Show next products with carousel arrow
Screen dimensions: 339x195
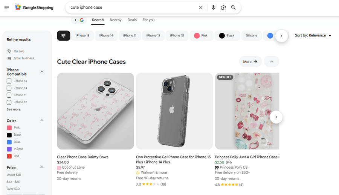pyautogui.click(x=276, y=117)
